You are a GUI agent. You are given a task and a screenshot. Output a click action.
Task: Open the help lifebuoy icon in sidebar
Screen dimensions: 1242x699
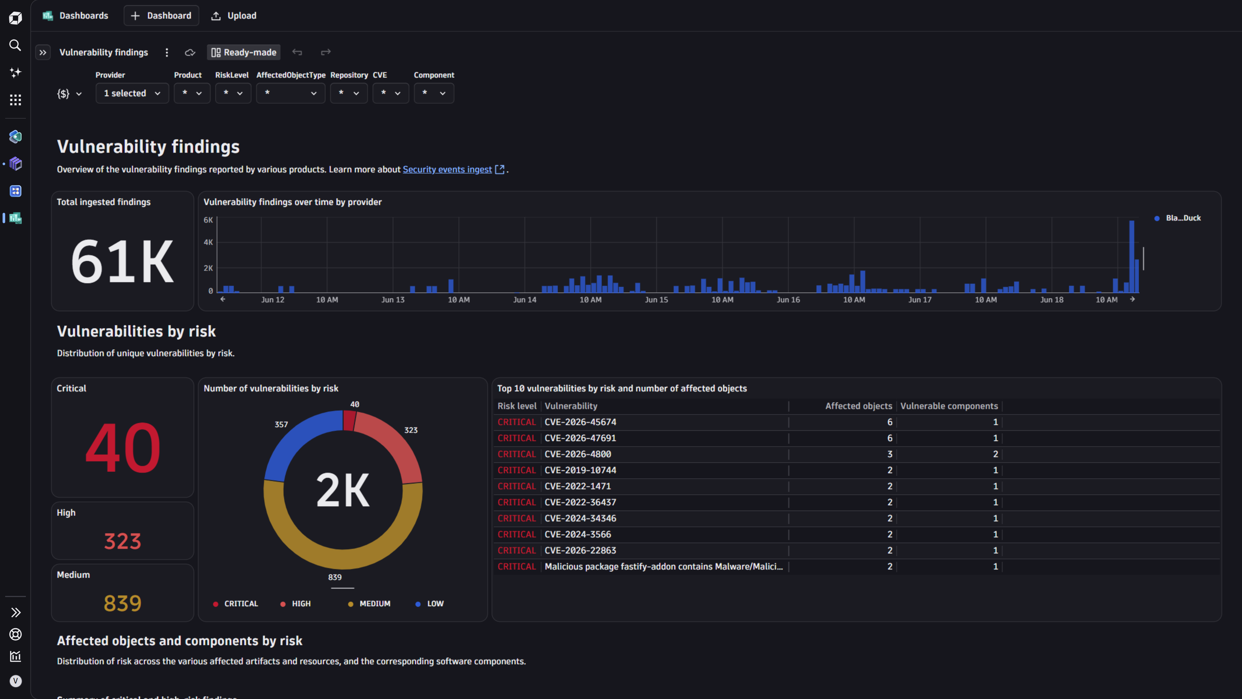16,634
